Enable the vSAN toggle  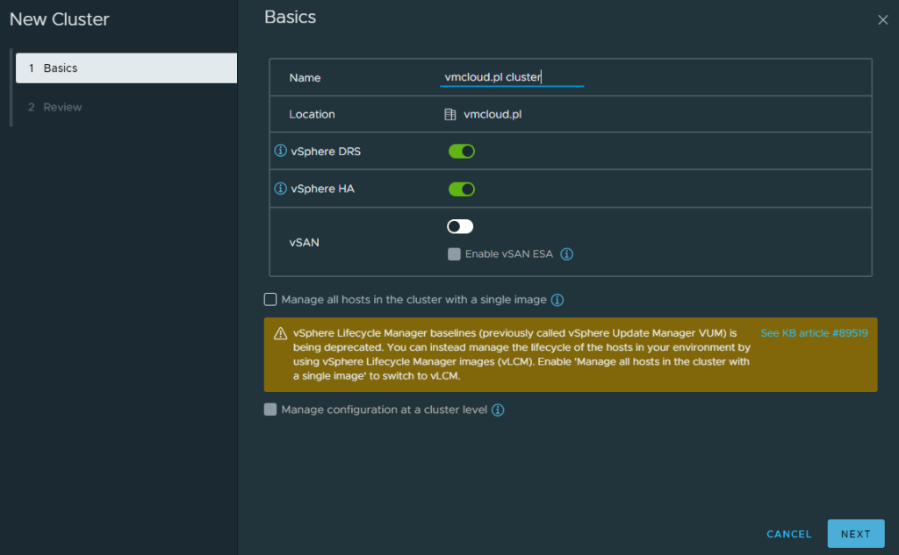(460, 227)
